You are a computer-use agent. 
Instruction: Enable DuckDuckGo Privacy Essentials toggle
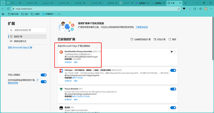173,52
